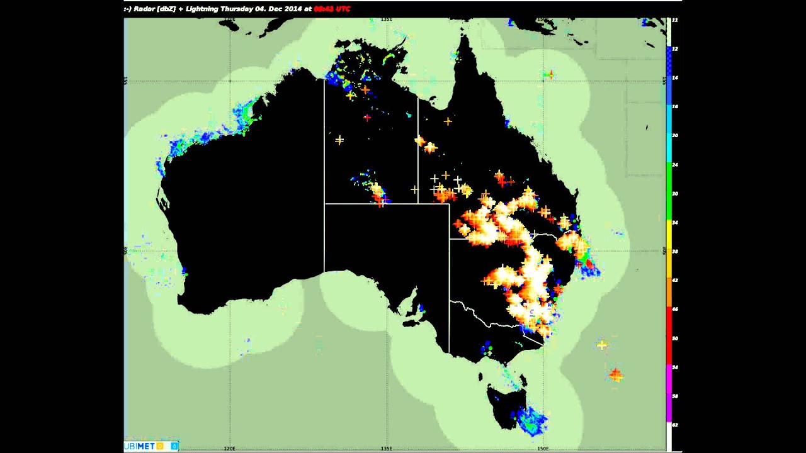
Task: Click the orange lightning cross farthest southeast offshore
Action: point(616,376)
